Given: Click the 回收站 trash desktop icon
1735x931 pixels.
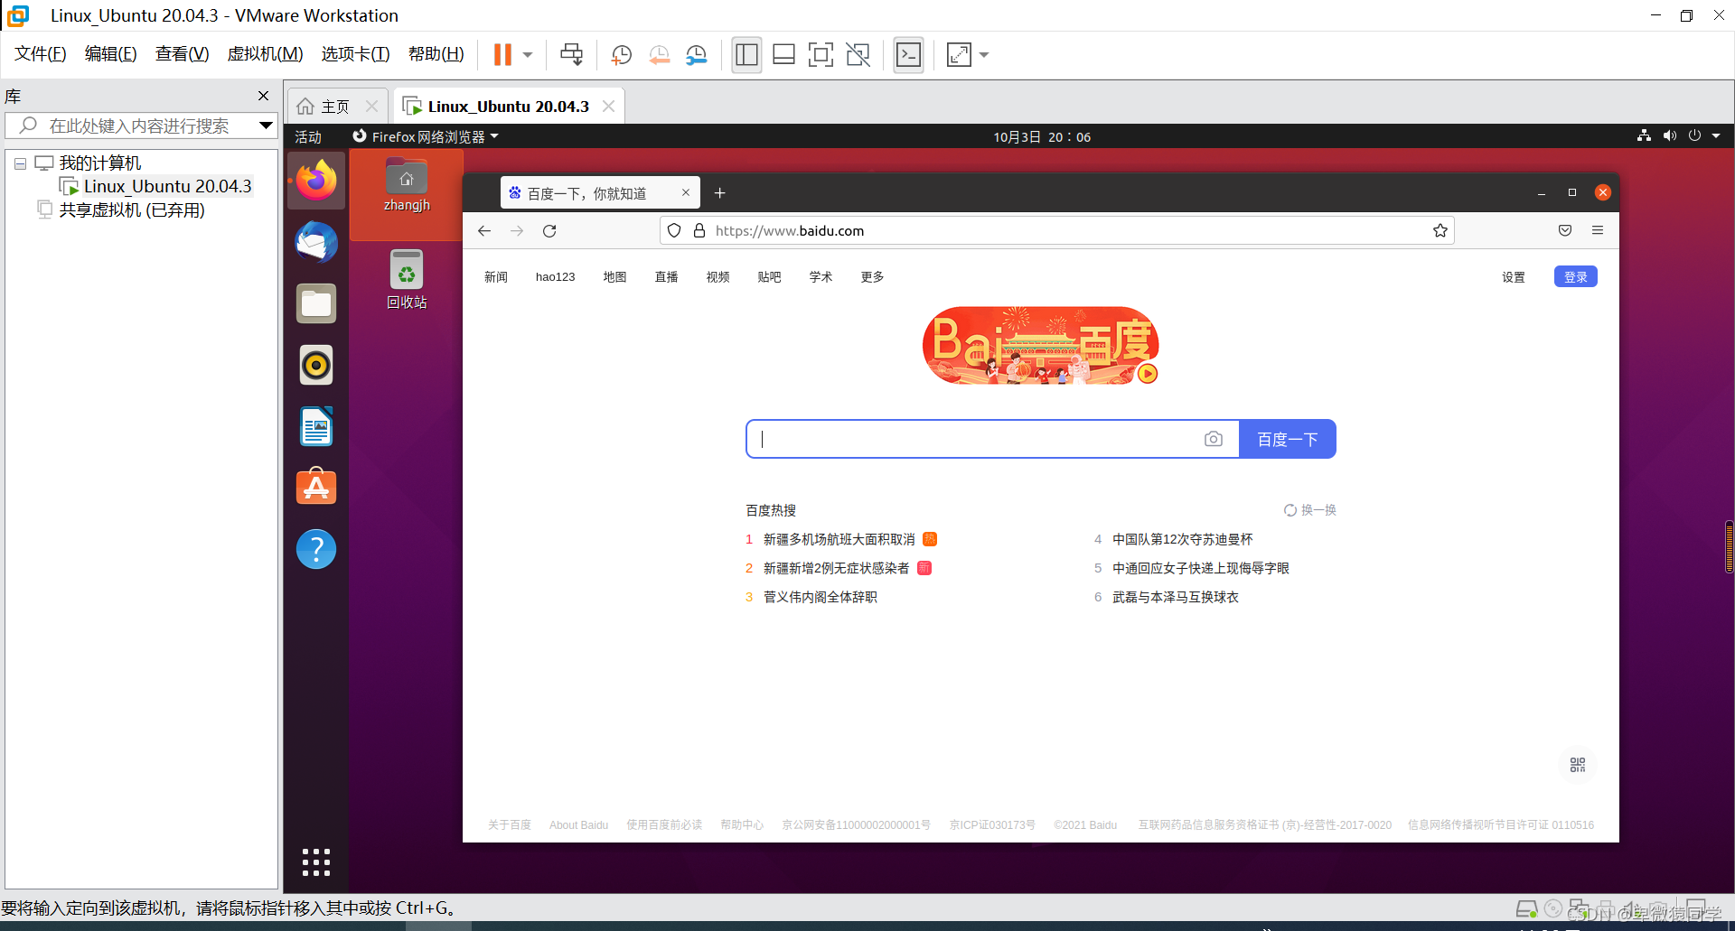Looking at the screenshot, I should 407,280.
